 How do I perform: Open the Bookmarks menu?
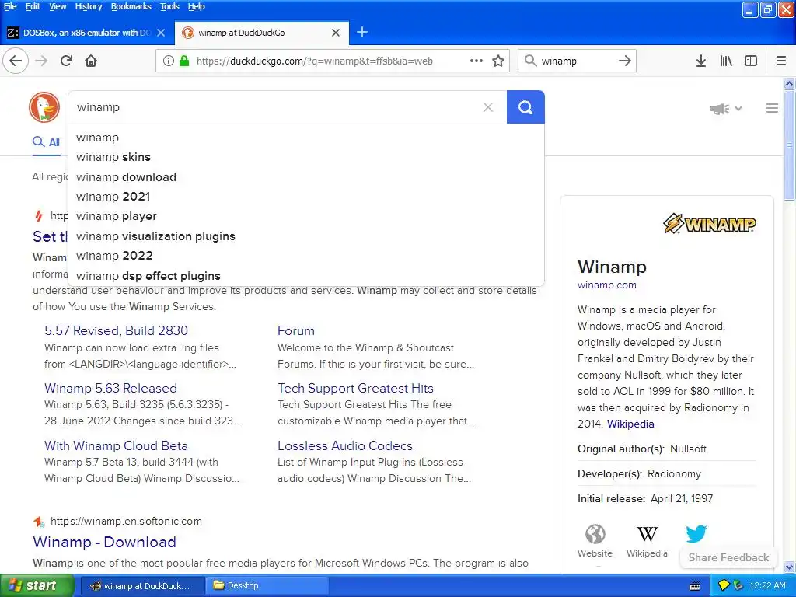[x=131, y=6]
